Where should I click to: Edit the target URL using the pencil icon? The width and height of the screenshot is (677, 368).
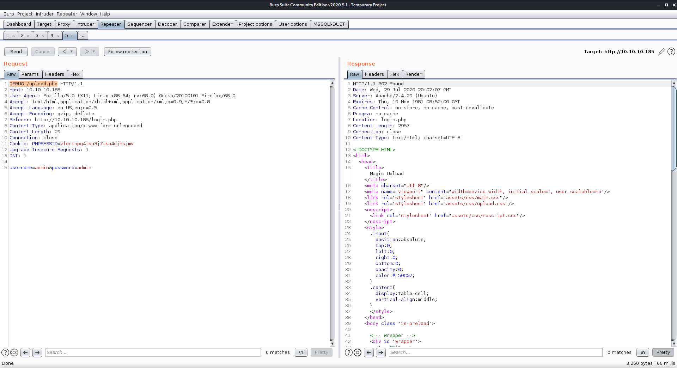(661, 51)
